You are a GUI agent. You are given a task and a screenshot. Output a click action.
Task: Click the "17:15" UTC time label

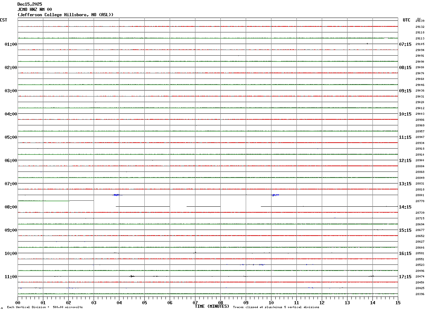tap(405, 276)
